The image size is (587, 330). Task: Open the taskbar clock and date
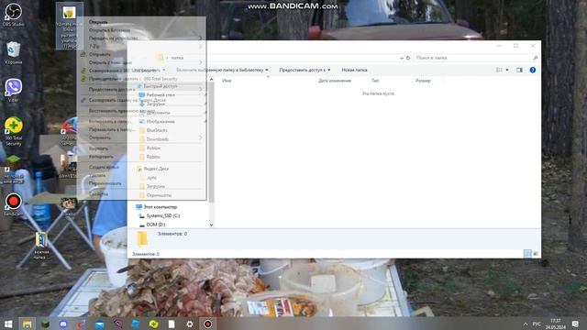(x=556, y=324)
